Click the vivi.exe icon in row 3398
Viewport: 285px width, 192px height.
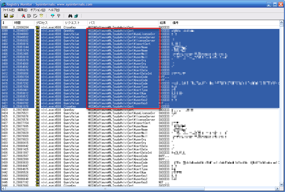point(38,27)
